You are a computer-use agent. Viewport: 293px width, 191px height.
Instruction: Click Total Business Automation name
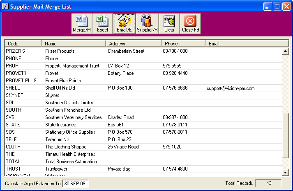[71, 162]
